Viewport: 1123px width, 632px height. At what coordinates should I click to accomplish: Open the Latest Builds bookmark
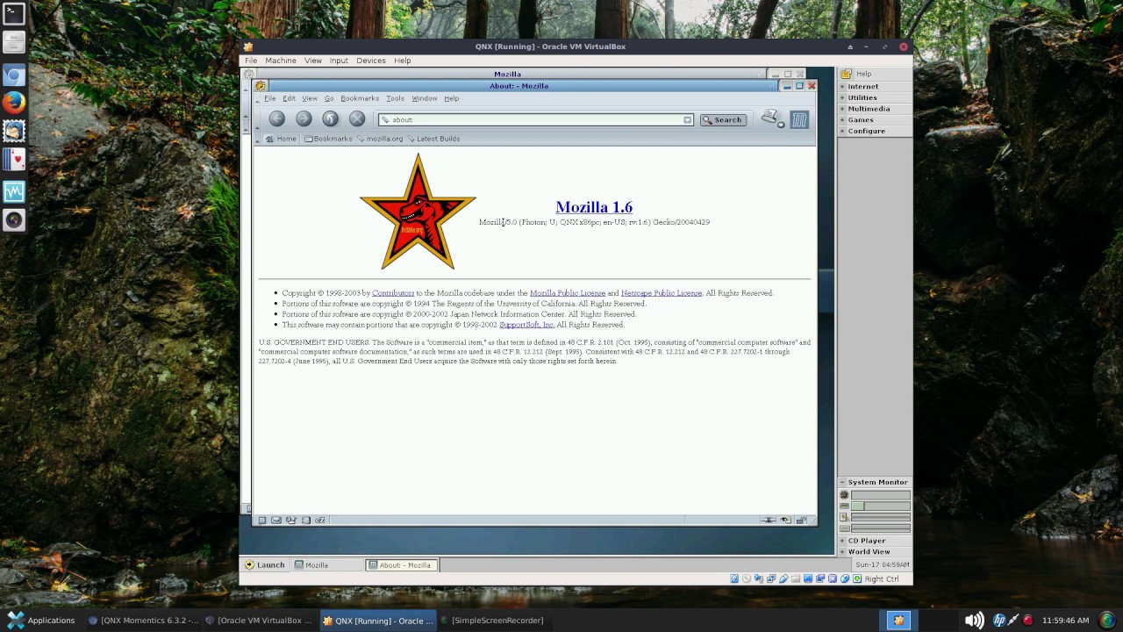tap(433, 139)
